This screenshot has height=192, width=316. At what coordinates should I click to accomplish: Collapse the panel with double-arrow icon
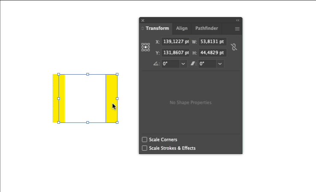pos(238,20)
